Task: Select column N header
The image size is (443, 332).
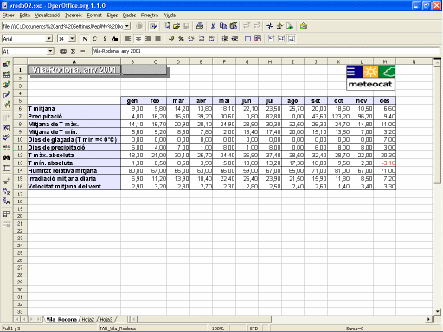Action: (x=414, y=61)
